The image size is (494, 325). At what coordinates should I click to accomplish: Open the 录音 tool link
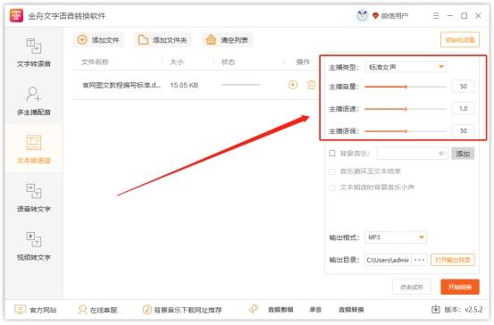pyautogui.click(x=315, y=310)
